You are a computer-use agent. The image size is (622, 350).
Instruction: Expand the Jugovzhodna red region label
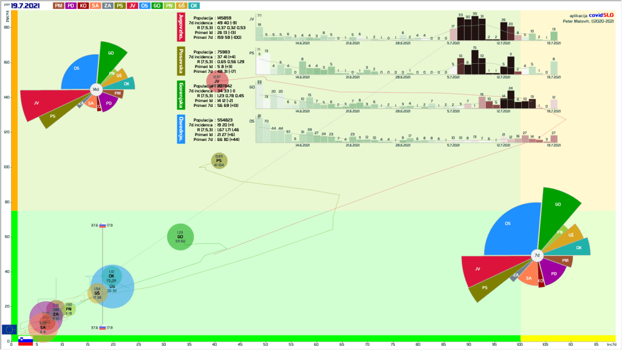(180, 28)
